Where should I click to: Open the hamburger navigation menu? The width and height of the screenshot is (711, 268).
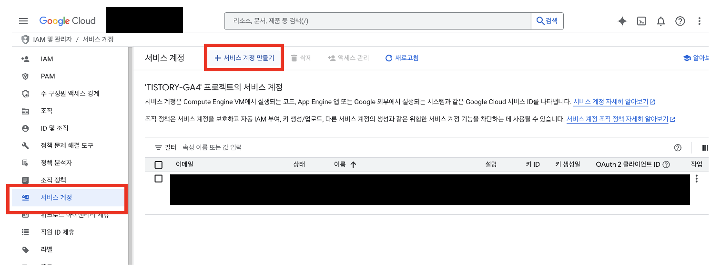[23, 21]
